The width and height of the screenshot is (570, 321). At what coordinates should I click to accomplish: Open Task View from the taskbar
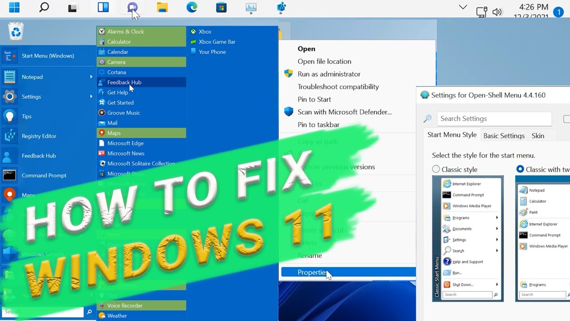click(x=73, y=8)
